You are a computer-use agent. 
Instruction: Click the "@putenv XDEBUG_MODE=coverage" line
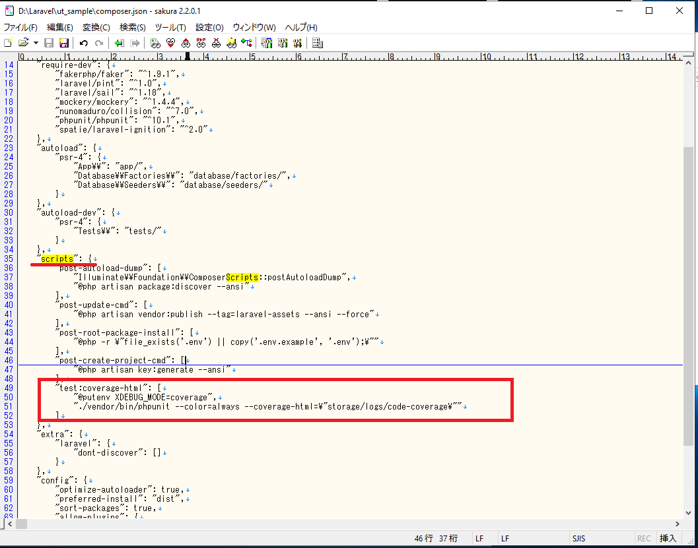[x=144, y=398]
